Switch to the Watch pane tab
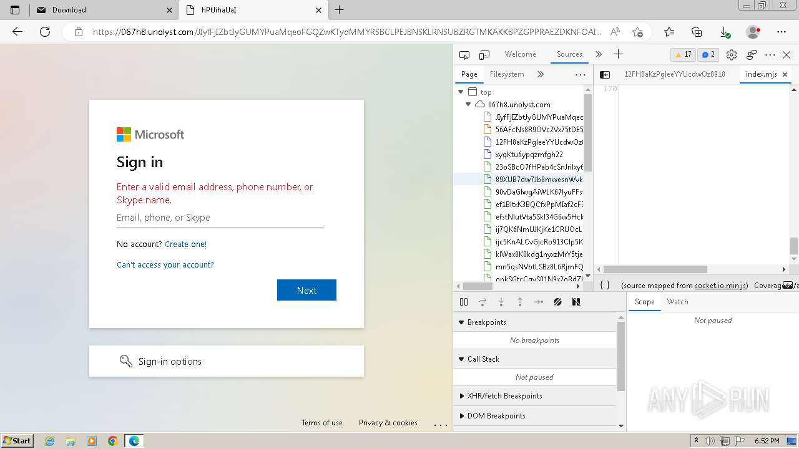This screenshot has height=449, width=799. coord(677,302)
